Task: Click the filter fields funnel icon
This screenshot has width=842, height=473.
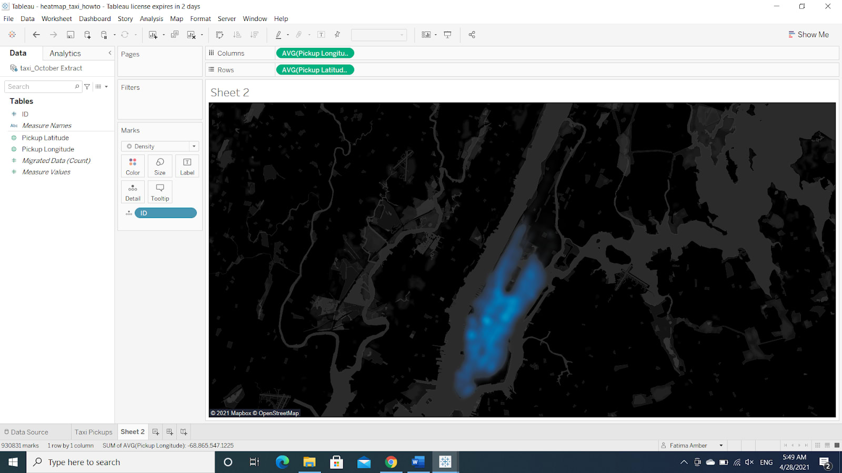Action: (x=87, y=87)
